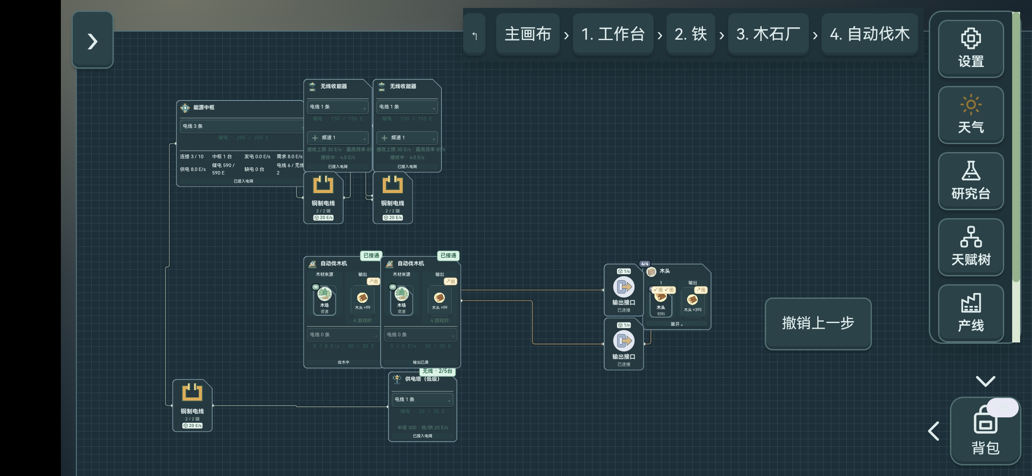Expand the 展开 section of 木头 node

(677, 324)
